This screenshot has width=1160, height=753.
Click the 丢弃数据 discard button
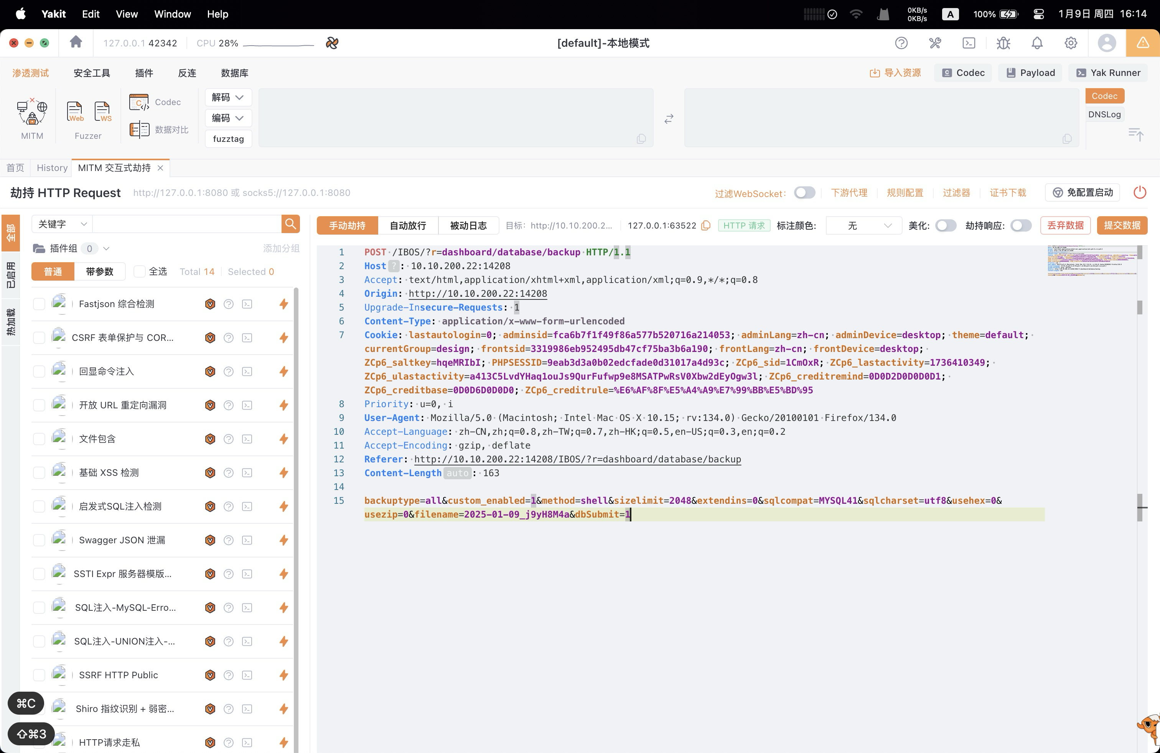(x=1066, y=225)
